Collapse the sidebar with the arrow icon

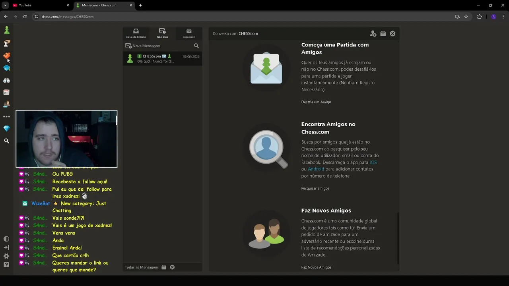6,247
